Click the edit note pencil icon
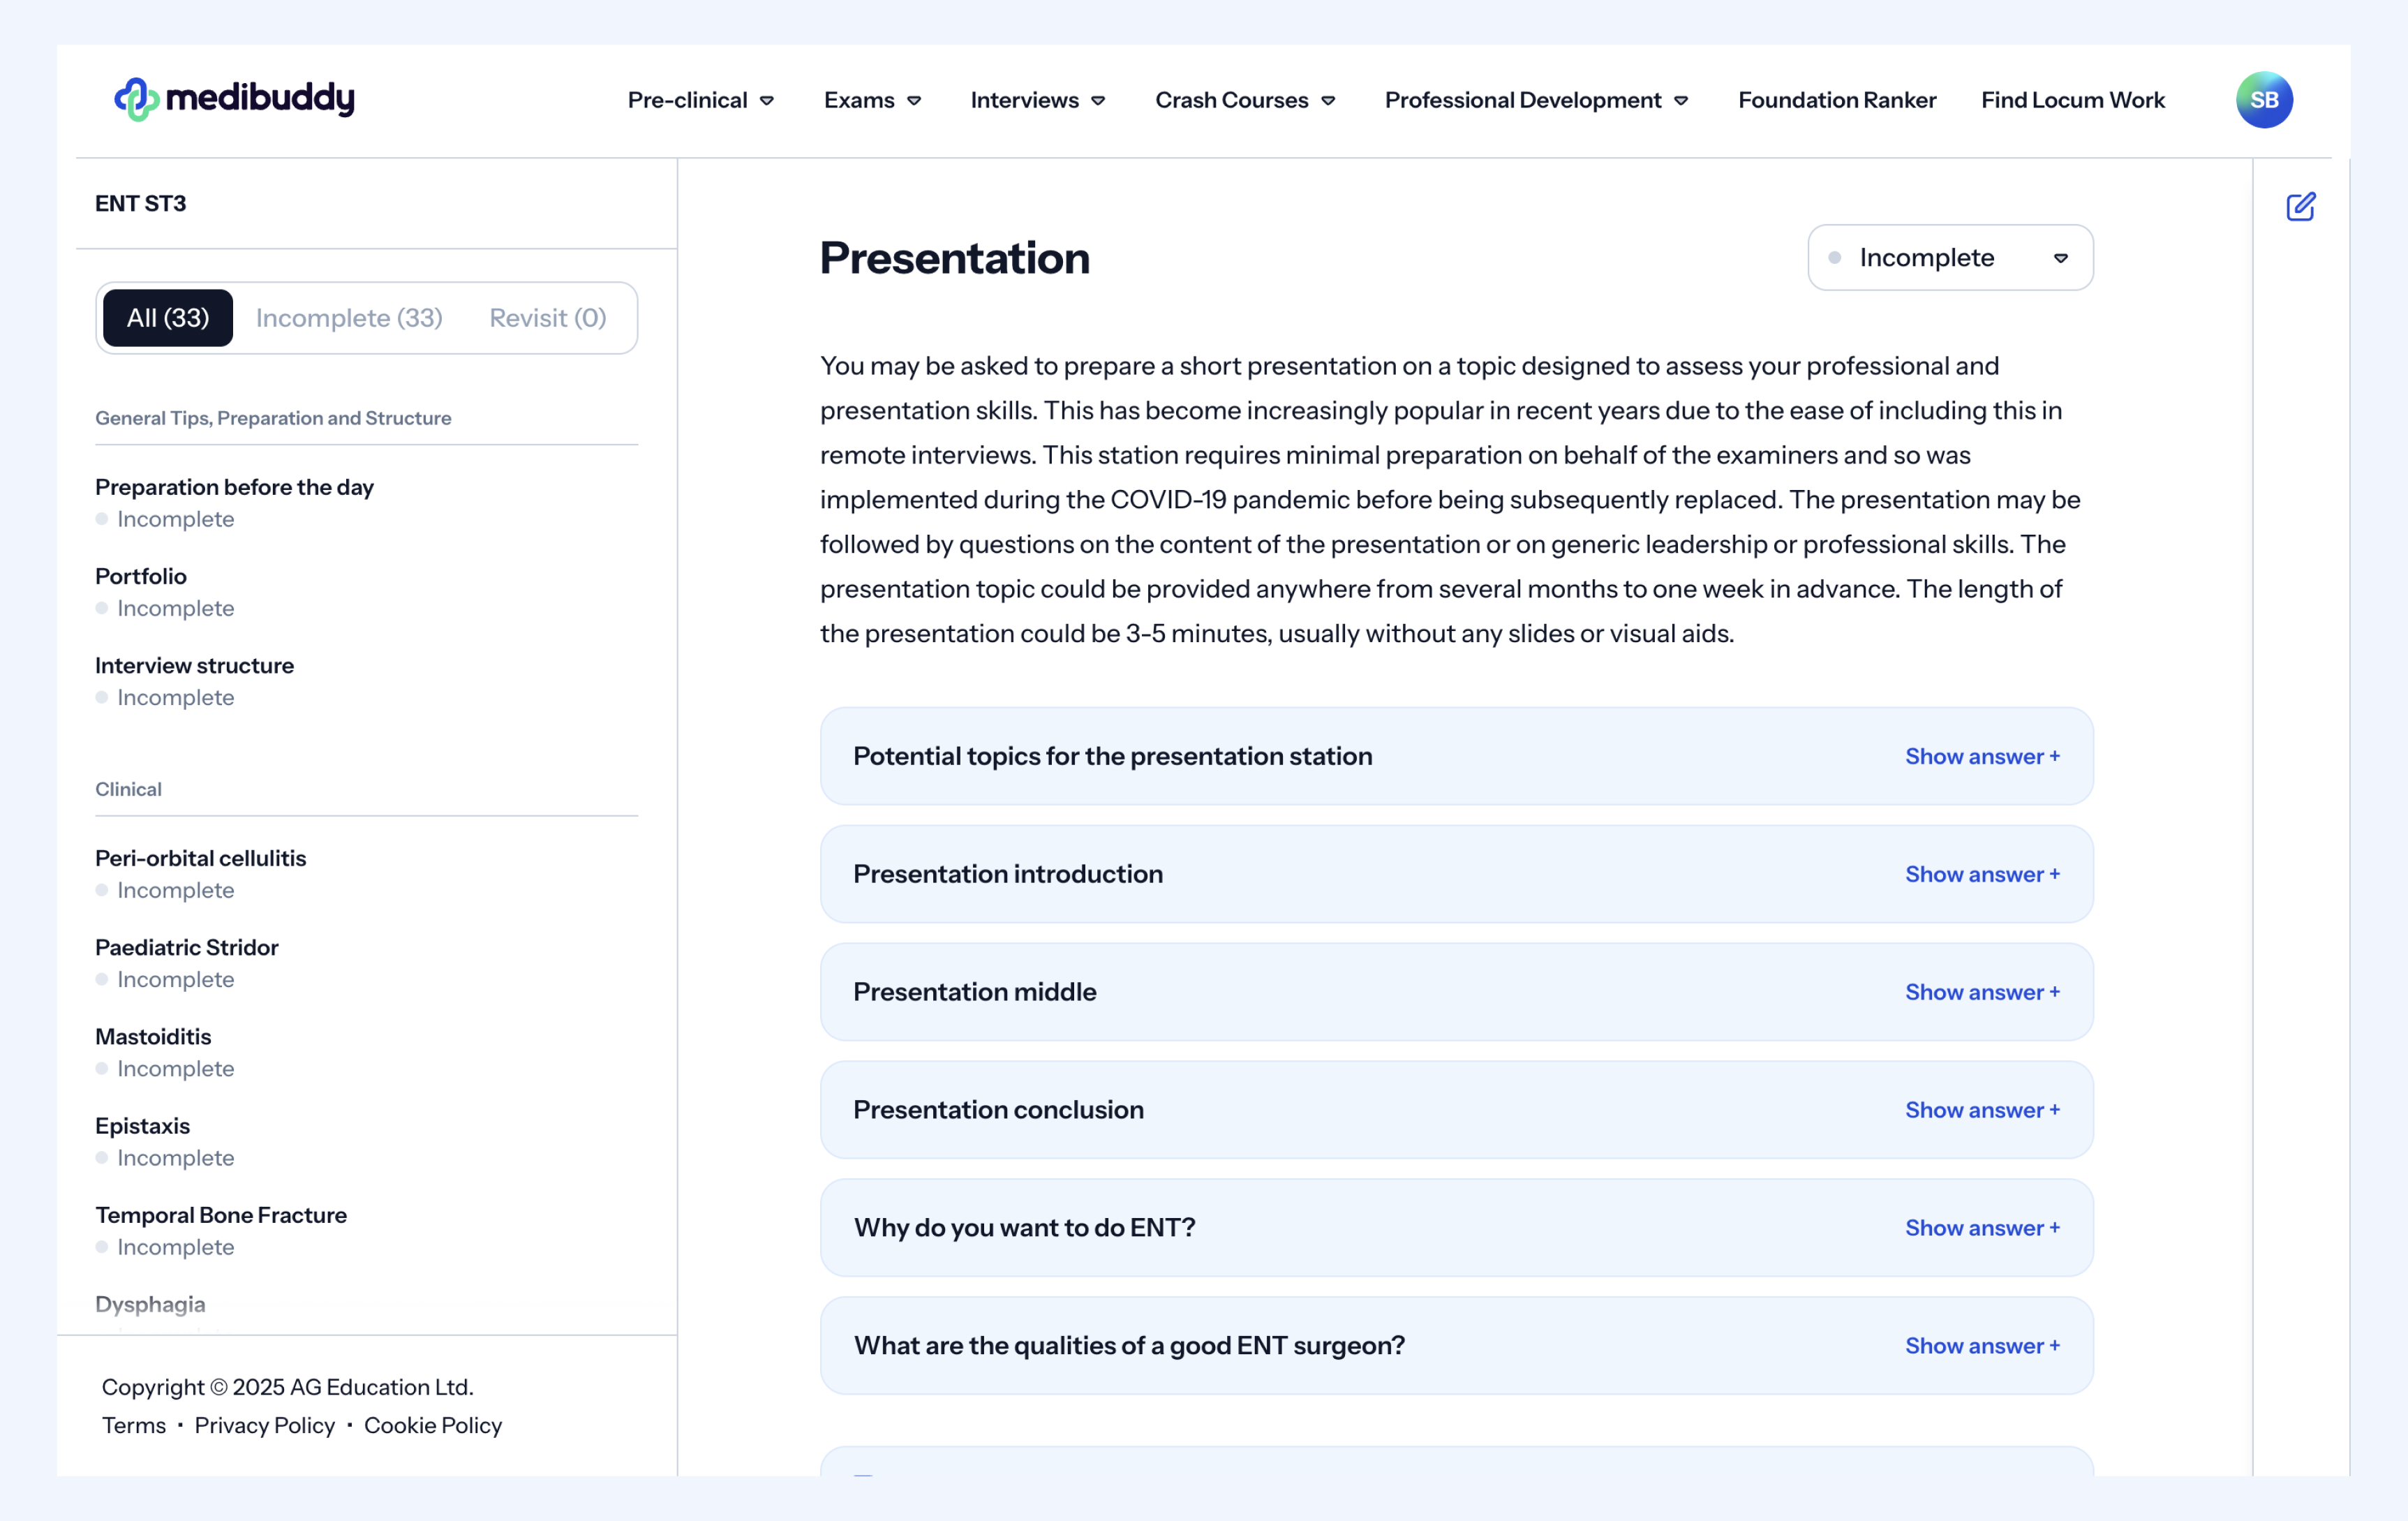The height and width of the screenshot is (1521, 2408). pyautogui.click(x=2300, y=207)
